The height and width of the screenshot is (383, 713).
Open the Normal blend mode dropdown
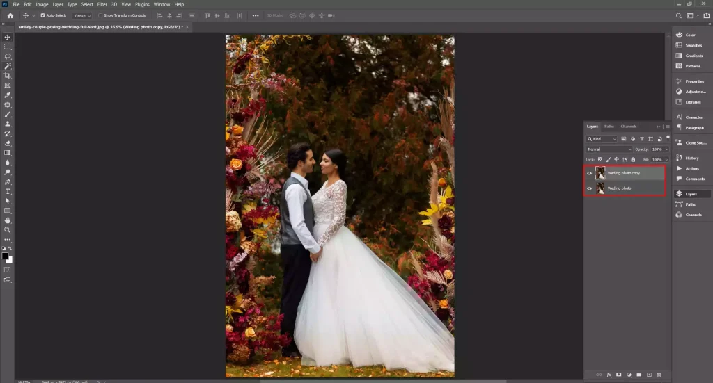click(x=609, y=149)
